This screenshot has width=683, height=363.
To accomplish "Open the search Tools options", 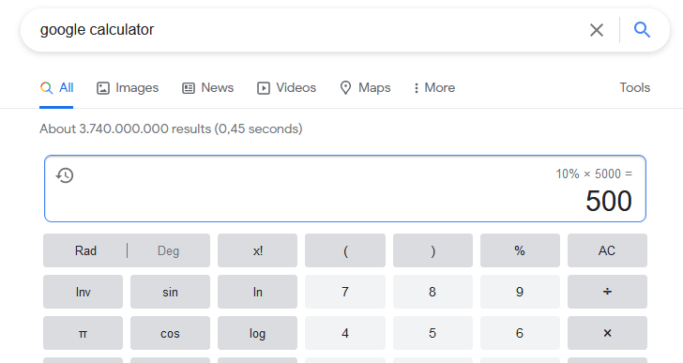I will click(x=634, y=88).
